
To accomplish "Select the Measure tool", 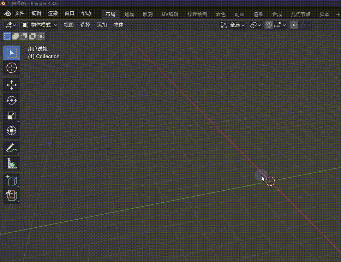I will click(12, 163).
